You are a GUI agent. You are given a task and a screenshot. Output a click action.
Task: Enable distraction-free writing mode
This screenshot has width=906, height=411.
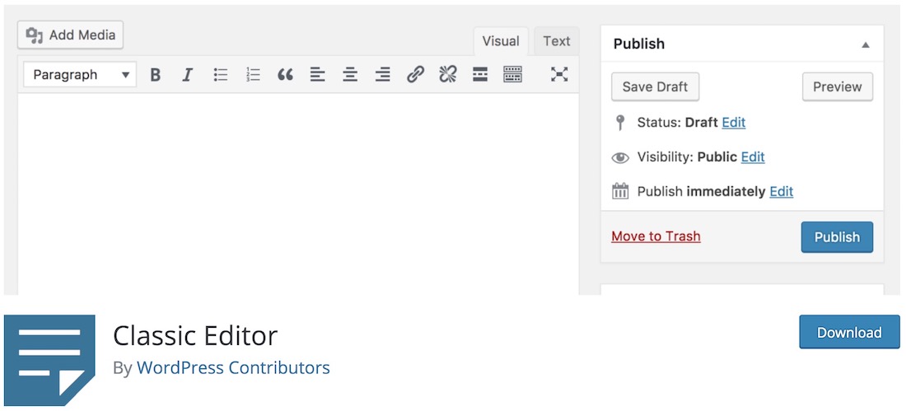click(x=559, y=75)
